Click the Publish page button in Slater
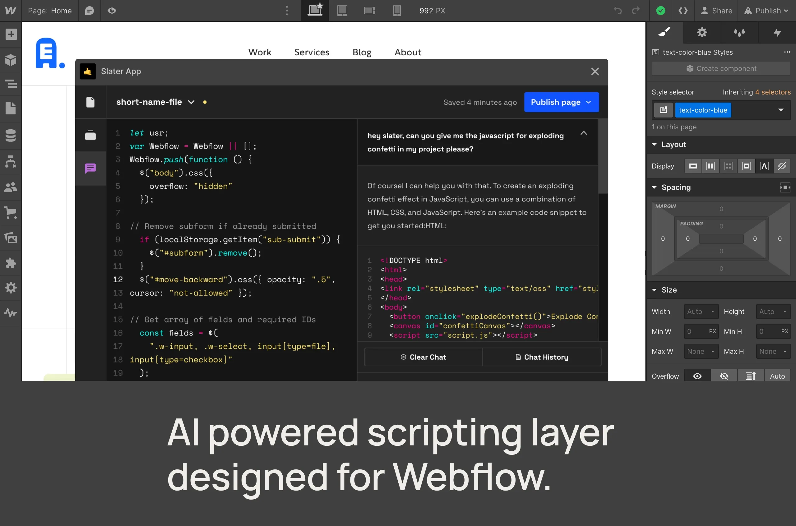 561,102
